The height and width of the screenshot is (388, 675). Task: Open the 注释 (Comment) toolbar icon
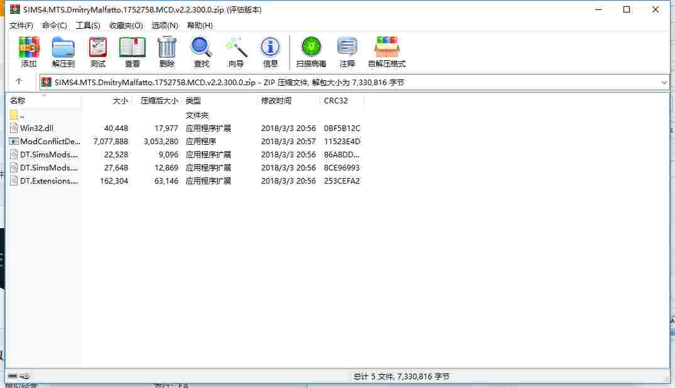[347, 51]
